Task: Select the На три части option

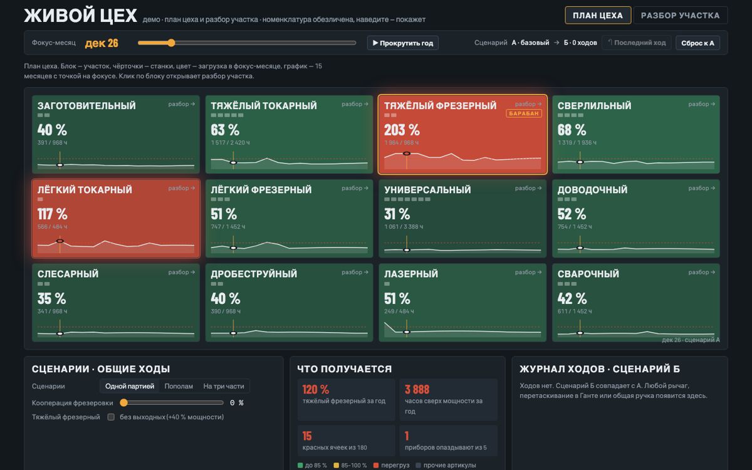Action: (224, 386)
